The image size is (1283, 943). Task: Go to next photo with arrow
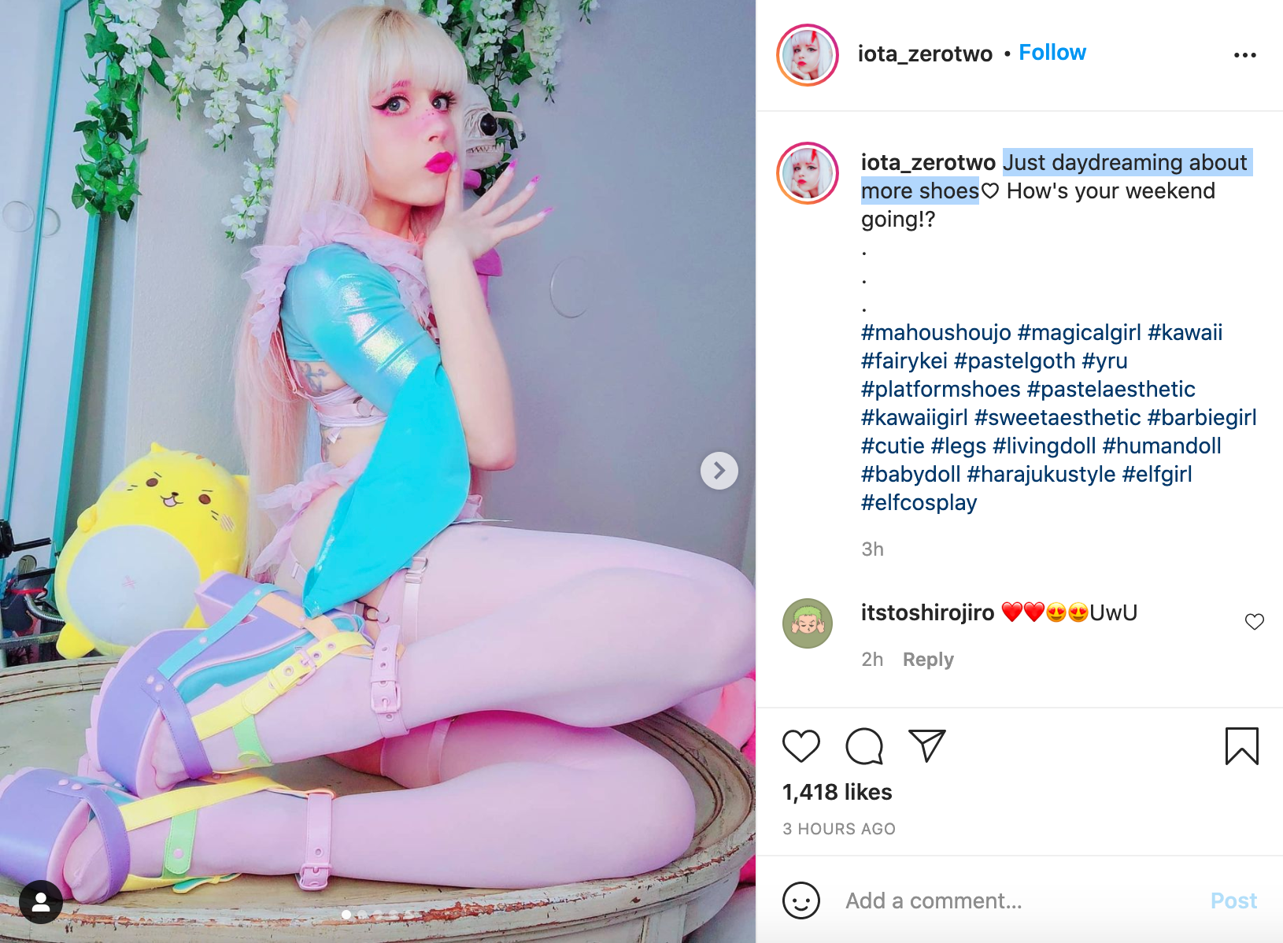coord(719,471)
